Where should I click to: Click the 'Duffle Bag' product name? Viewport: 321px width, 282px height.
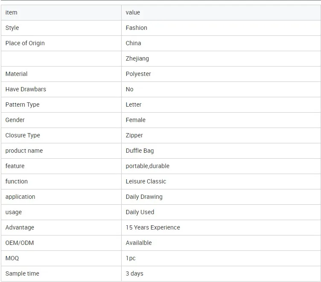click(x=140, y=151)
